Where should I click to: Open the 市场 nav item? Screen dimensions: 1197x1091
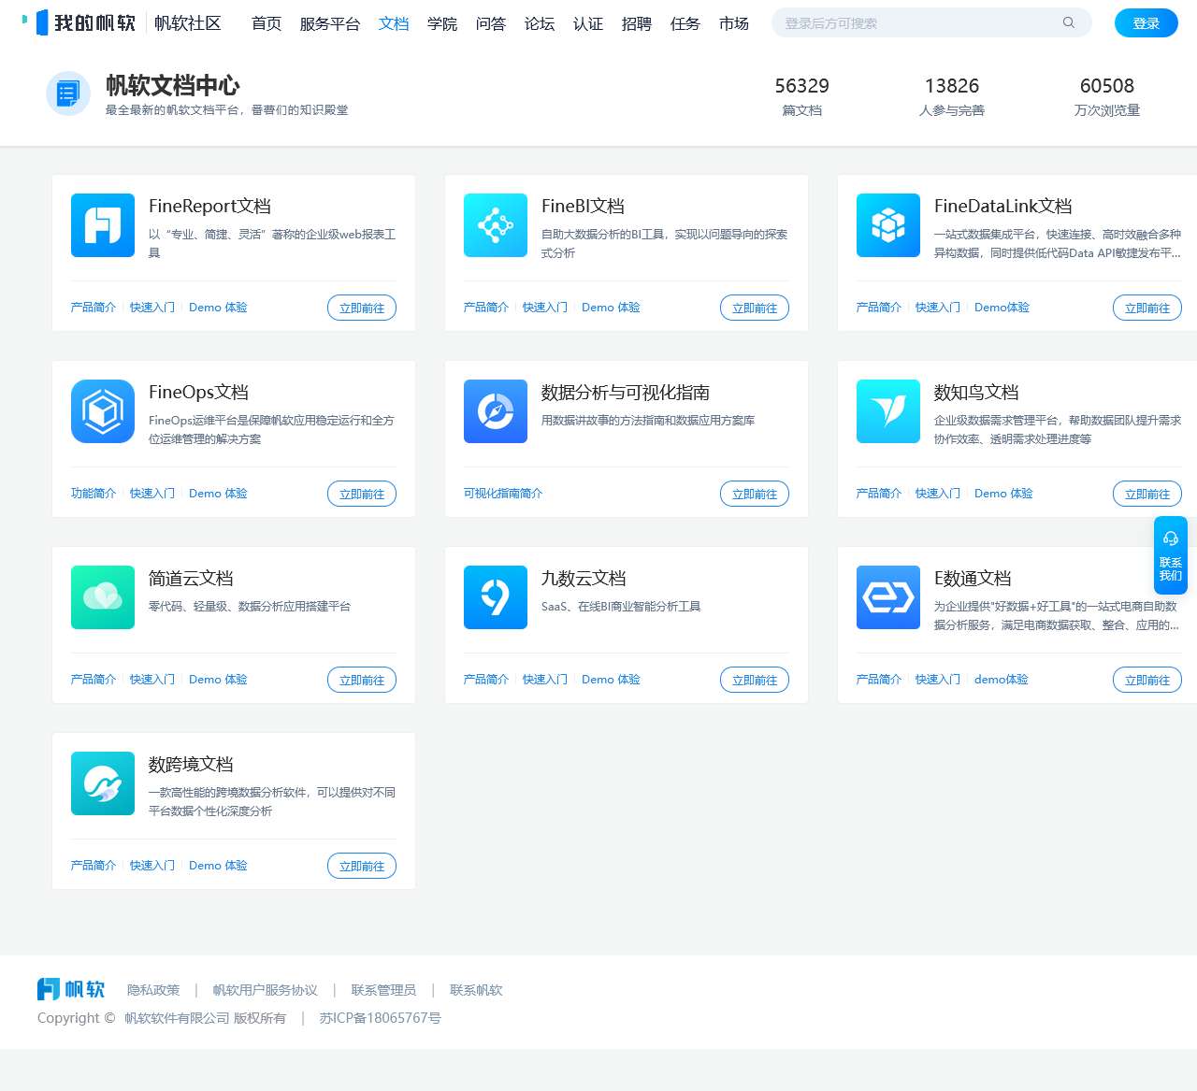click(x=734, y=23)
